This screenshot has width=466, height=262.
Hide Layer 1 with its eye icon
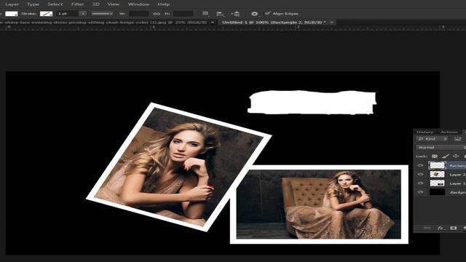420,183
